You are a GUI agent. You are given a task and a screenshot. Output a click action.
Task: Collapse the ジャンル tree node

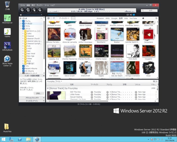21,28
